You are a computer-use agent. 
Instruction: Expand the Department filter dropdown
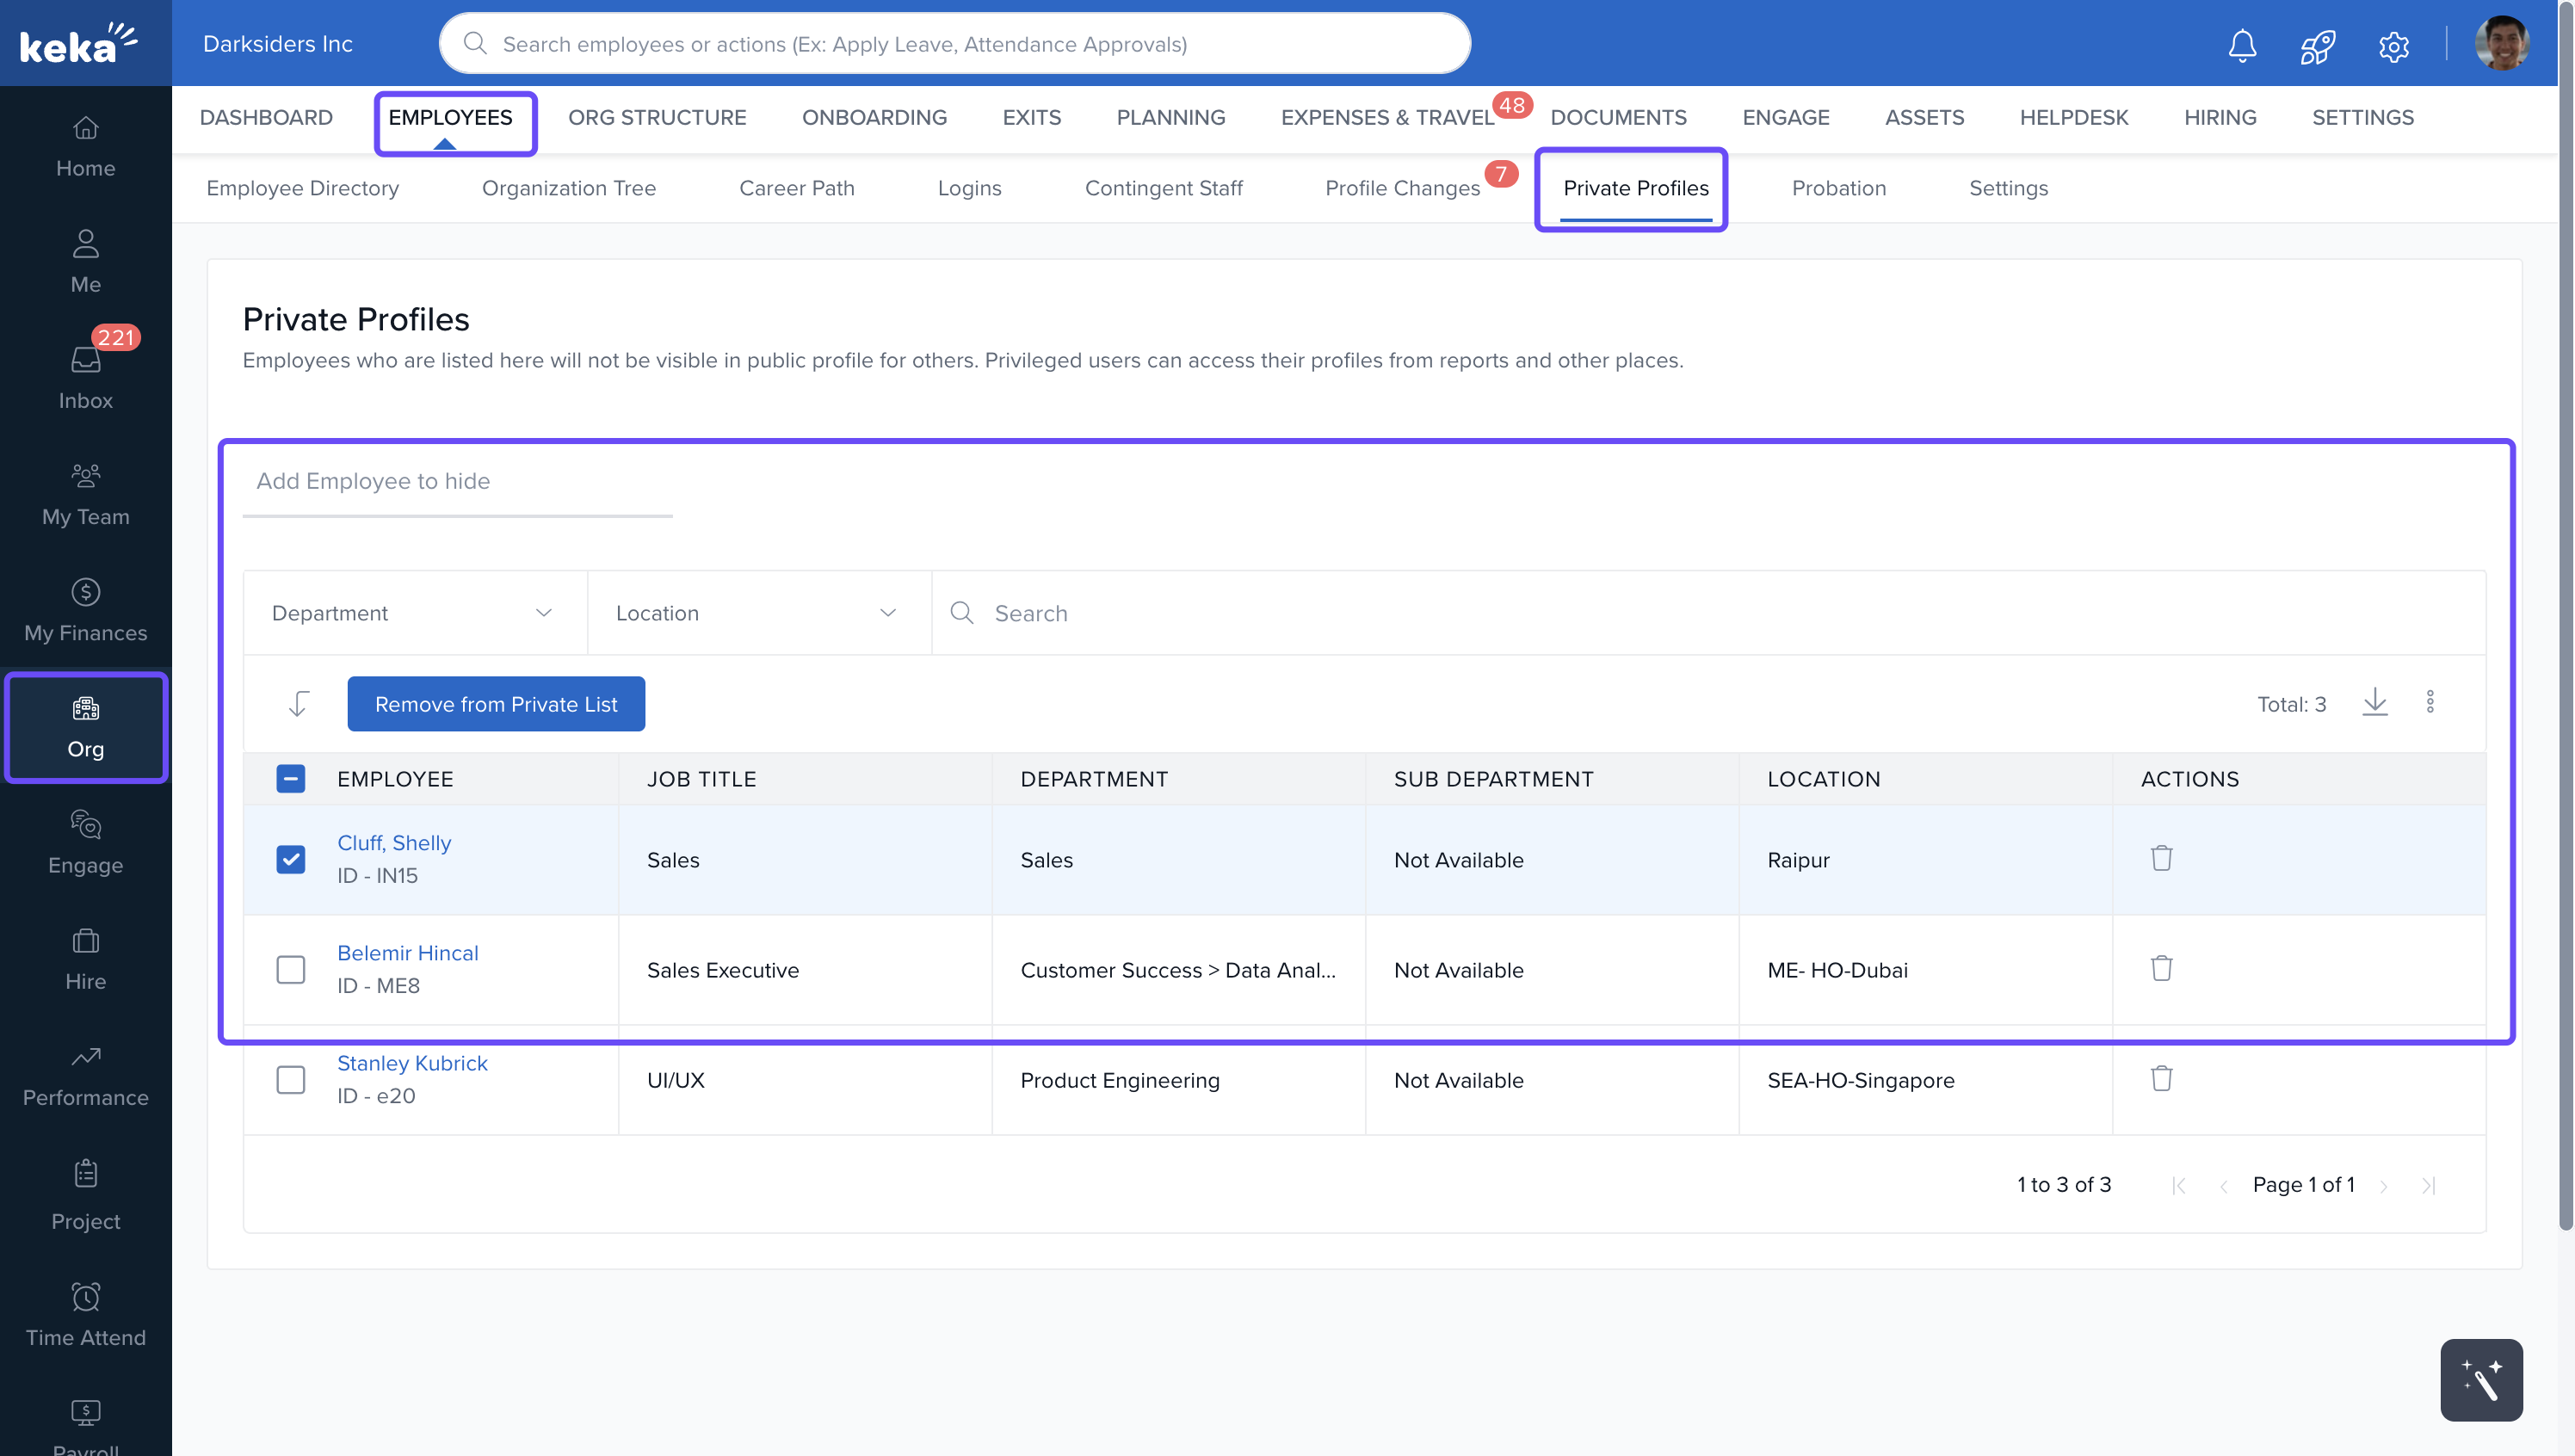414,612
